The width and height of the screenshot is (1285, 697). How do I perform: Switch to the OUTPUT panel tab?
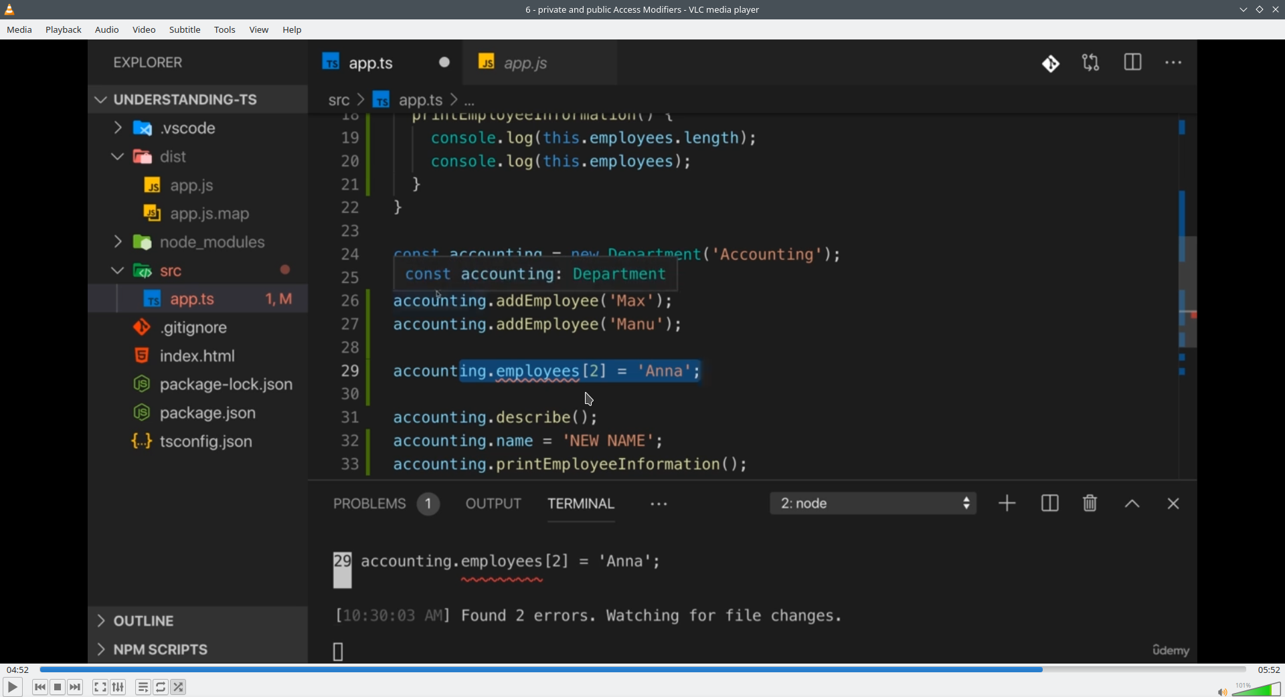(493, 504)
